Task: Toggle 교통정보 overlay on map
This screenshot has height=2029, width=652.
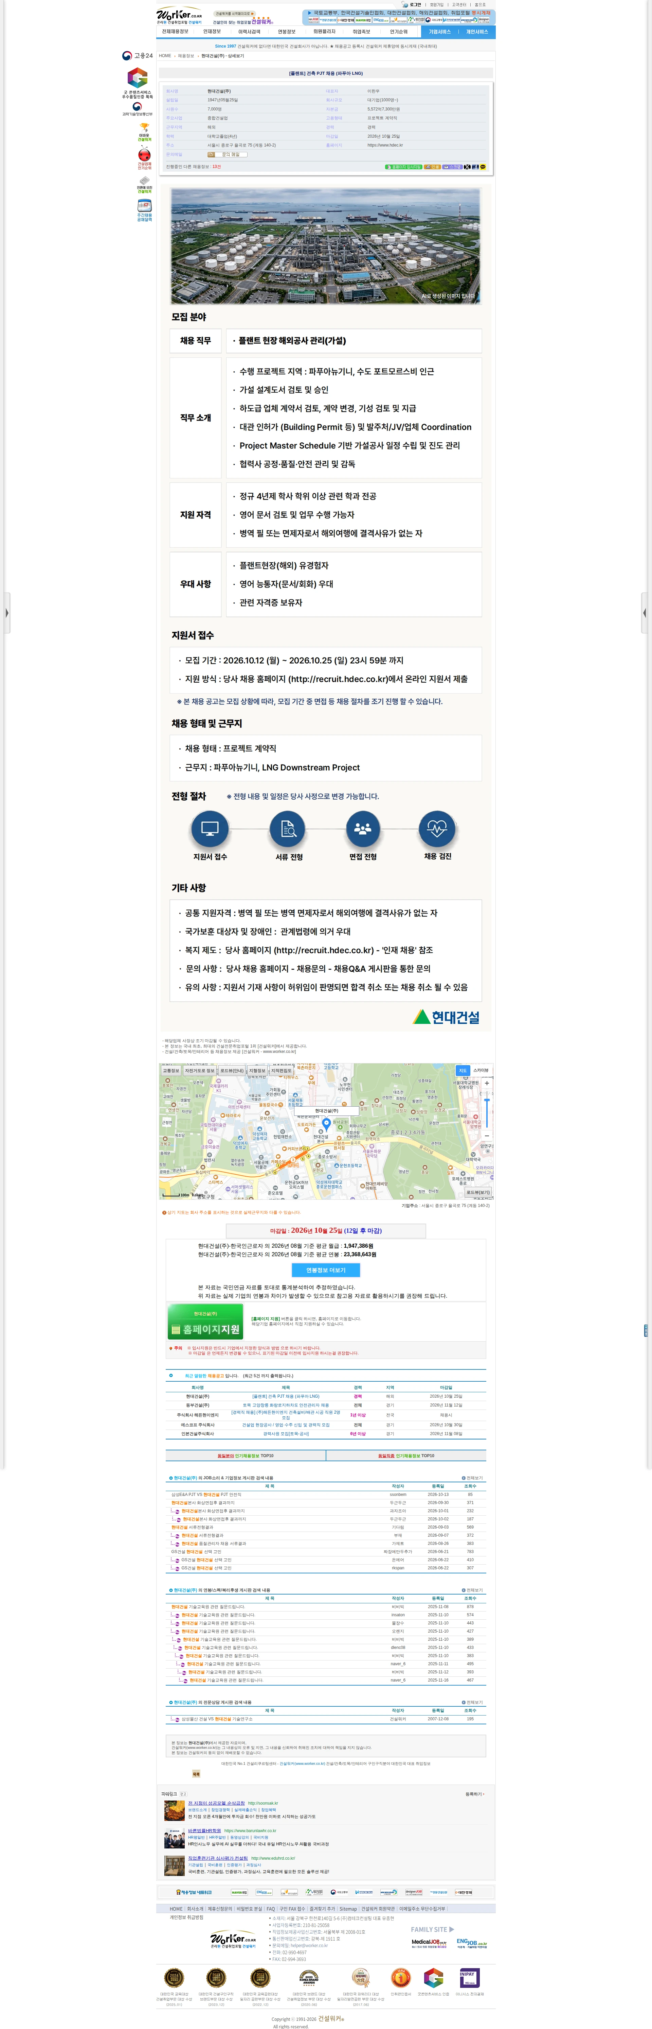Action: click(171, 1070)
